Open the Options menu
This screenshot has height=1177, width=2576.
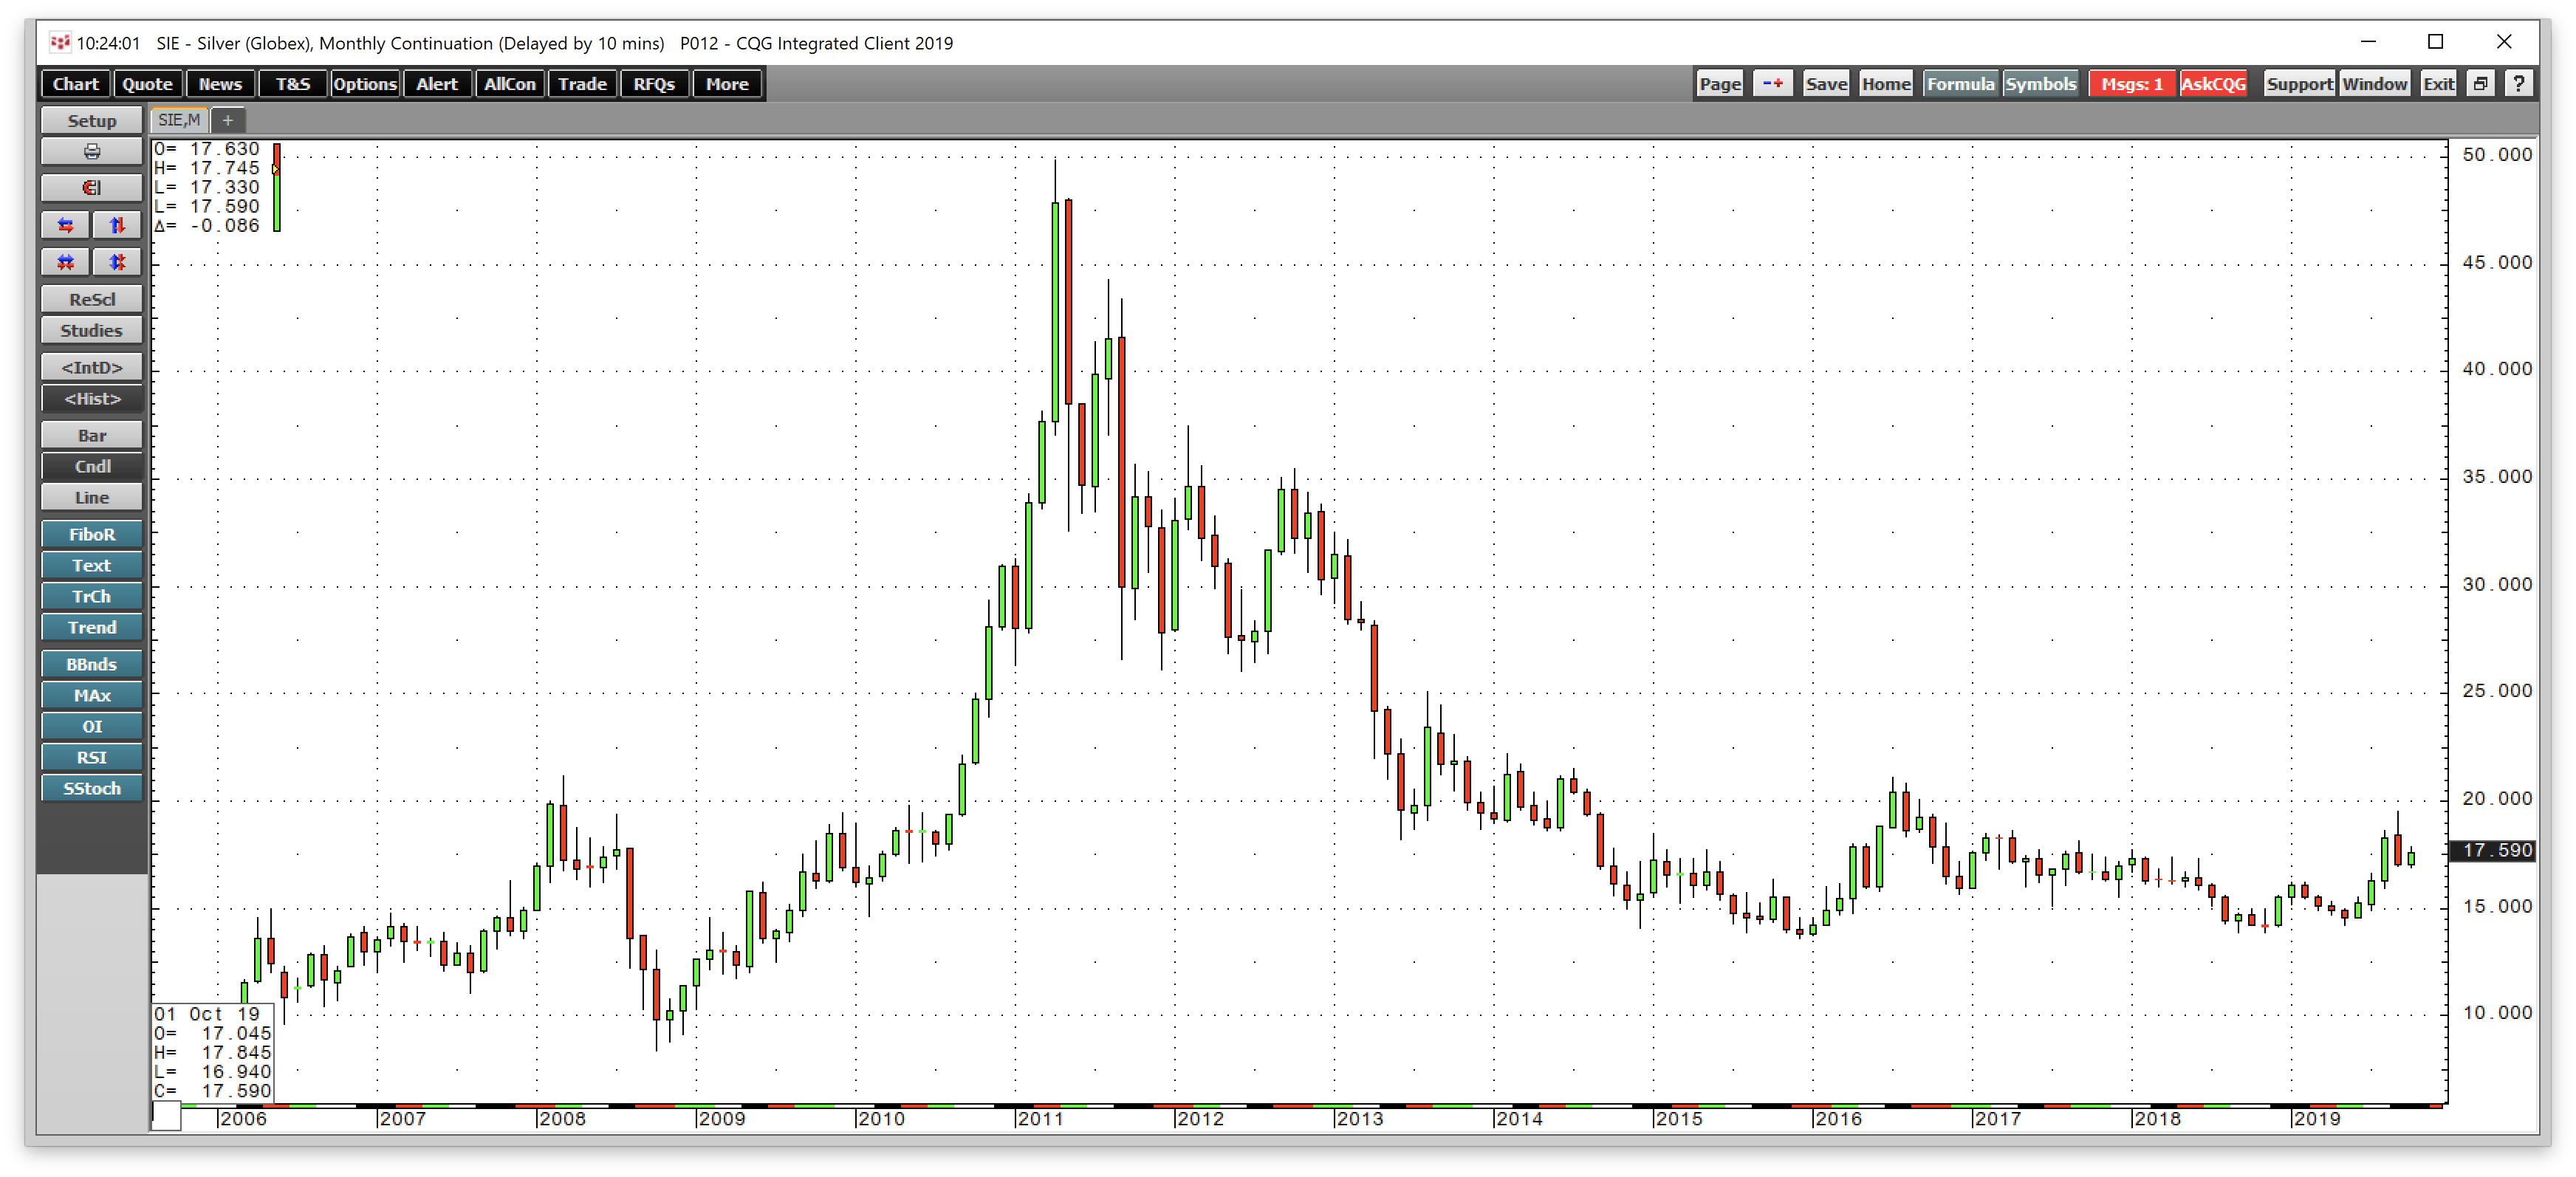tap(364, 83)
